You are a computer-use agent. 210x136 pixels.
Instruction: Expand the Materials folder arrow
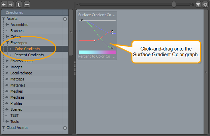point(8,86)
